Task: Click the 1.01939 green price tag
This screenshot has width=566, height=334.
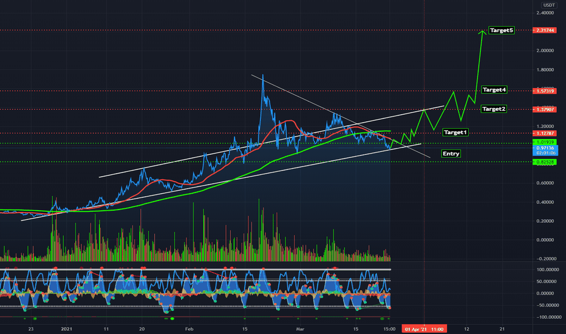Action: (x=545, y=142)
